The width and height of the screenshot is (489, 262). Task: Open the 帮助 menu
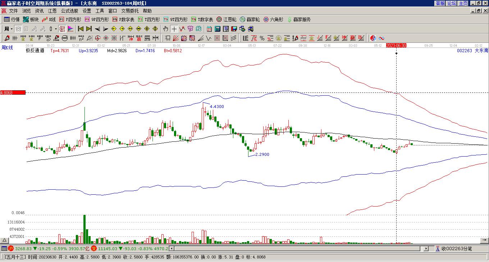tap(147, 11)
